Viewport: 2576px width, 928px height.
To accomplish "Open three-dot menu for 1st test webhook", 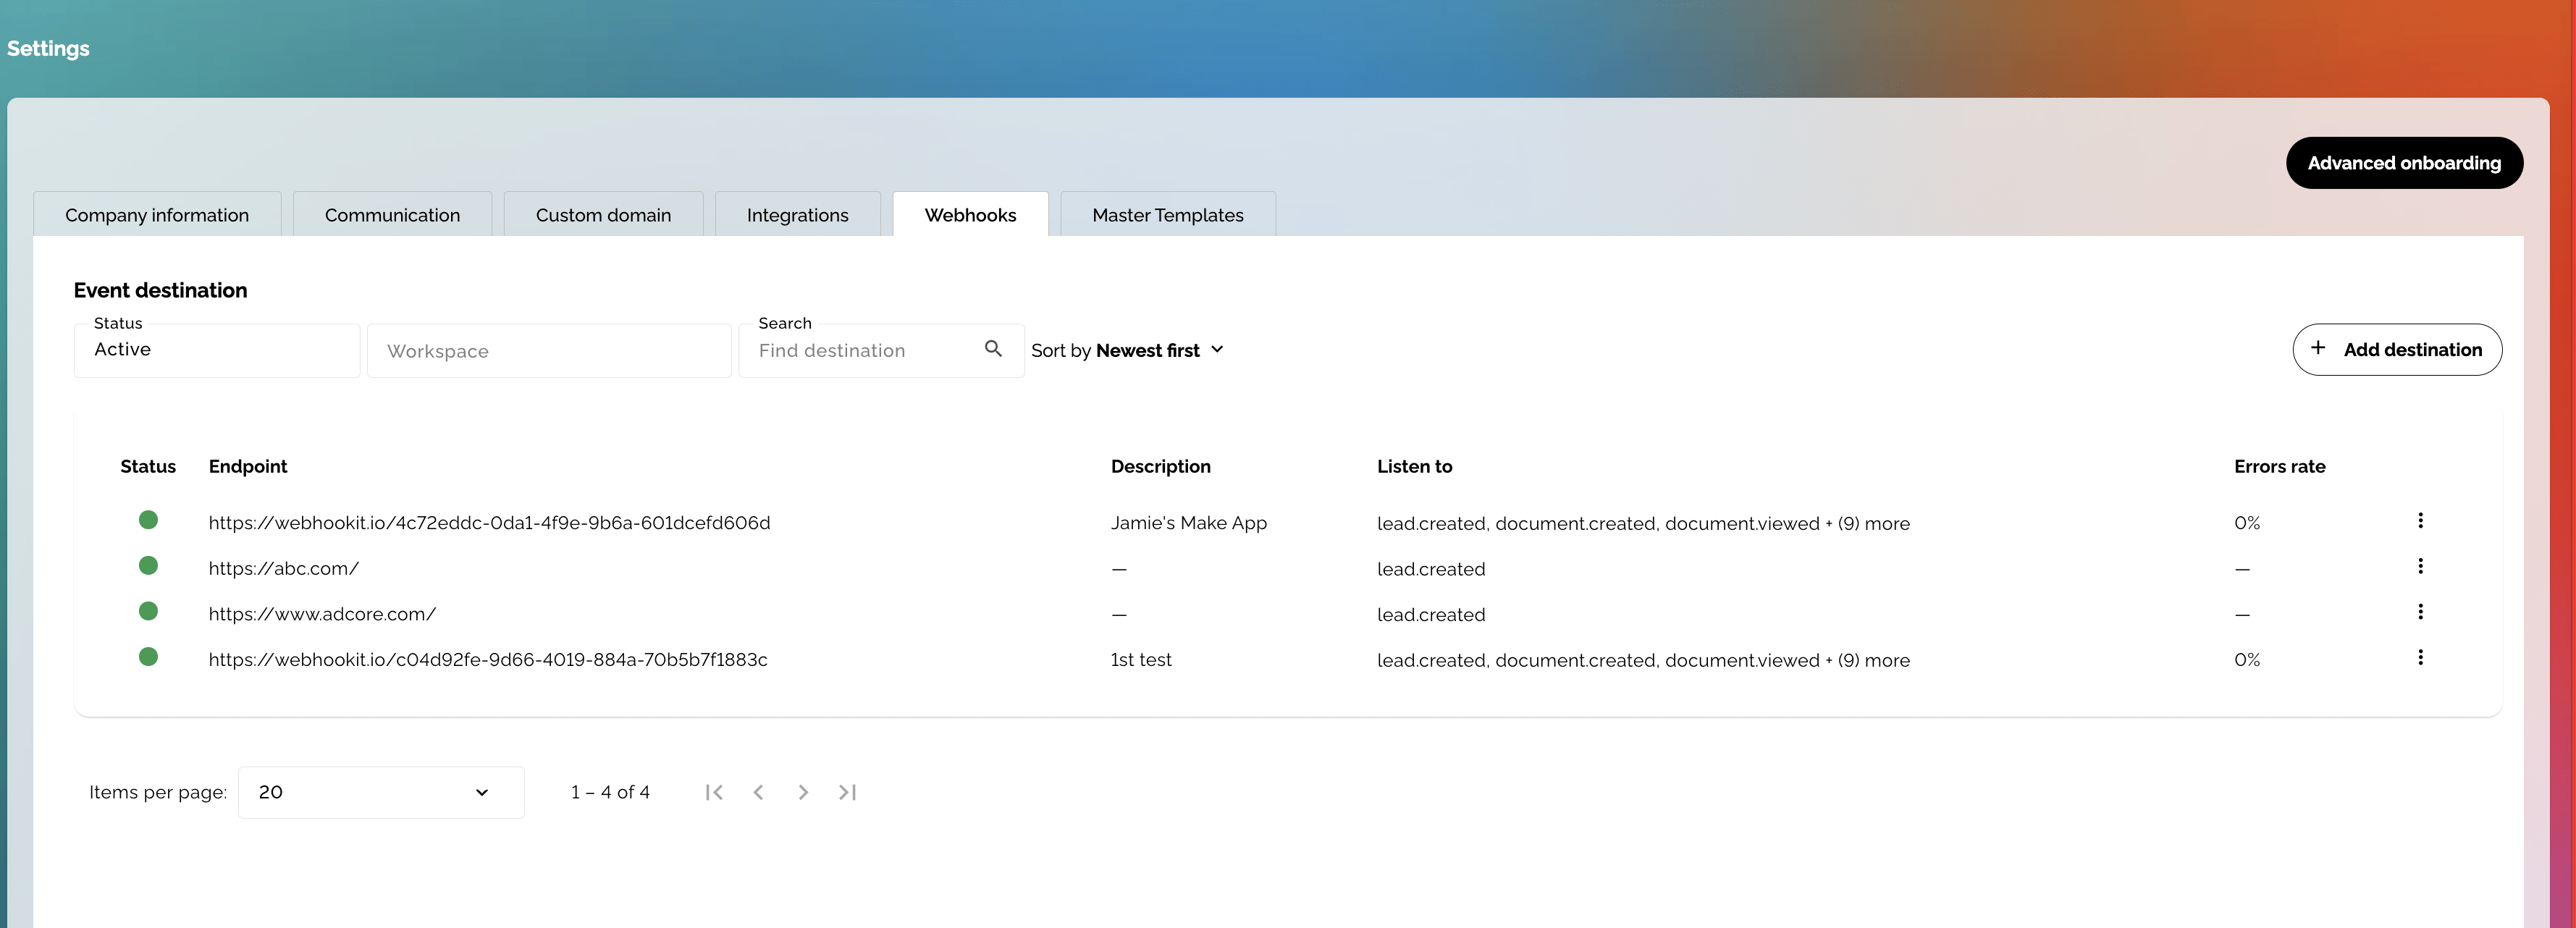I will 2420,658.
